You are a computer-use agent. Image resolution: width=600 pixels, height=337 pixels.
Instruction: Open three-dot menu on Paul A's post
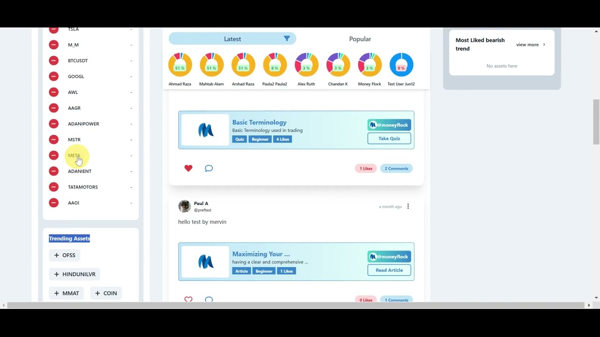tap(408, 206)
